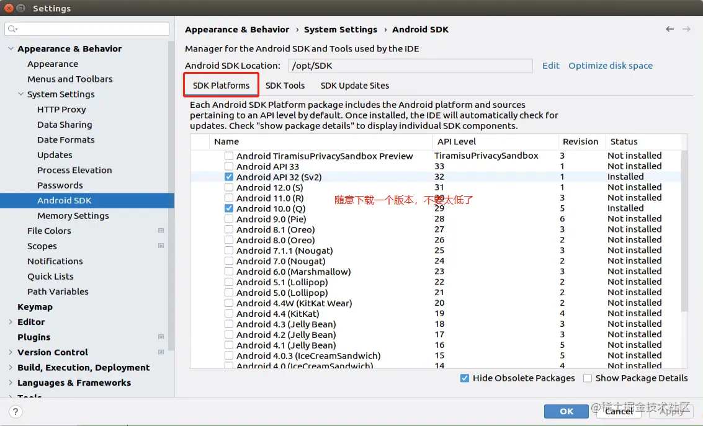Click the back navigation arrow icon
This screenshot has height=426, width=703.
click(669, 29)
